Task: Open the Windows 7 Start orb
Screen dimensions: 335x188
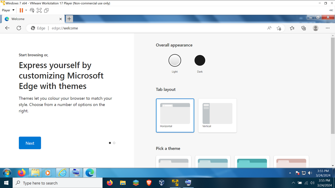Action: (7, 173)
